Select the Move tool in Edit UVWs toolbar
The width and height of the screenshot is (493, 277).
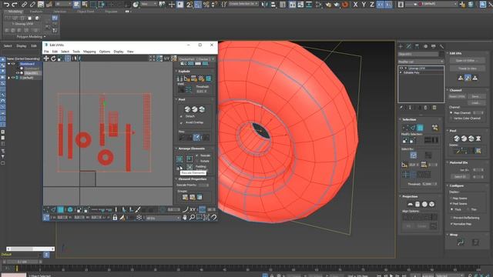[x=46, y=58]
